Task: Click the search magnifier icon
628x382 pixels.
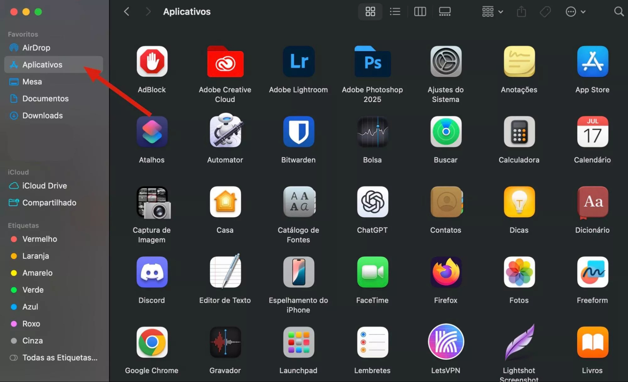Action: [619, 12]
